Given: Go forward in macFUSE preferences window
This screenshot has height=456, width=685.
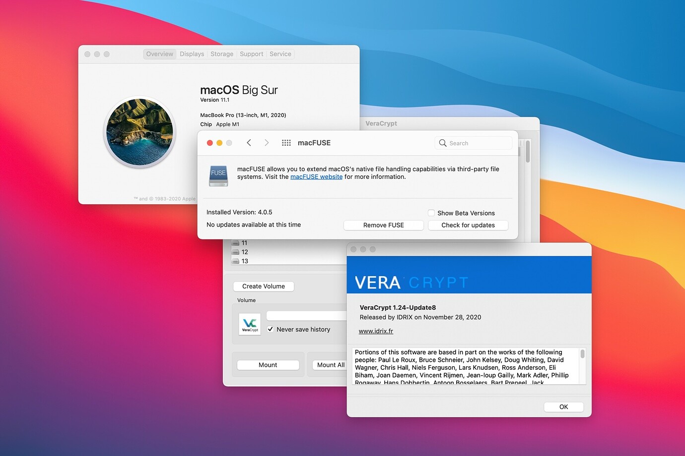Looking at the screenshot, I should click(267, 143).
